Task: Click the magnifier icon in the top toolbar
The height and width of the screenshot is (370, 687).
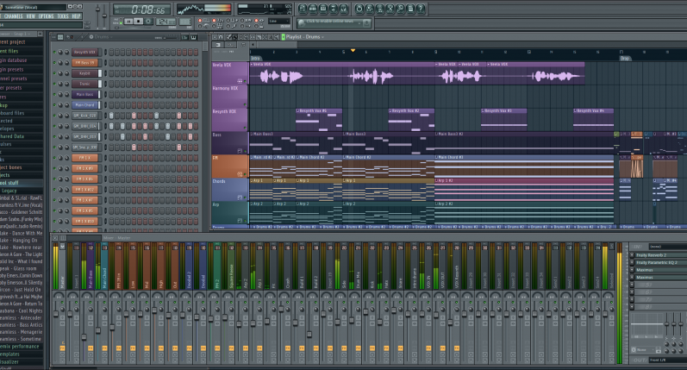Action: [x=400, y=9]
